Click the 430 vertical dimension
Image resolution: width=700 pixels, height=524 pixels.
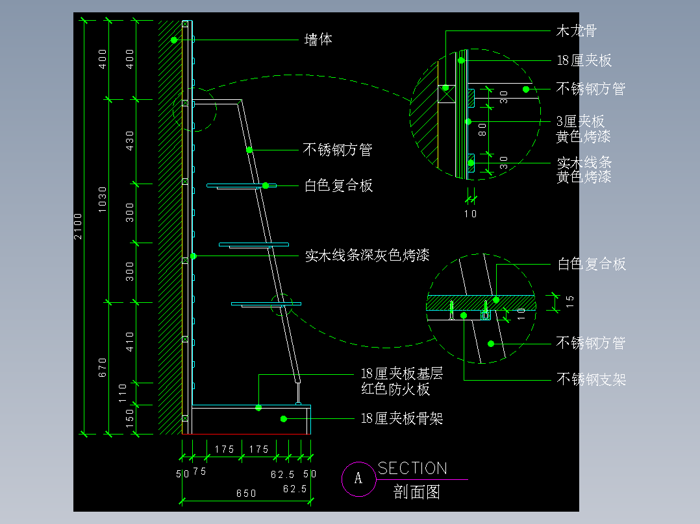130,141
